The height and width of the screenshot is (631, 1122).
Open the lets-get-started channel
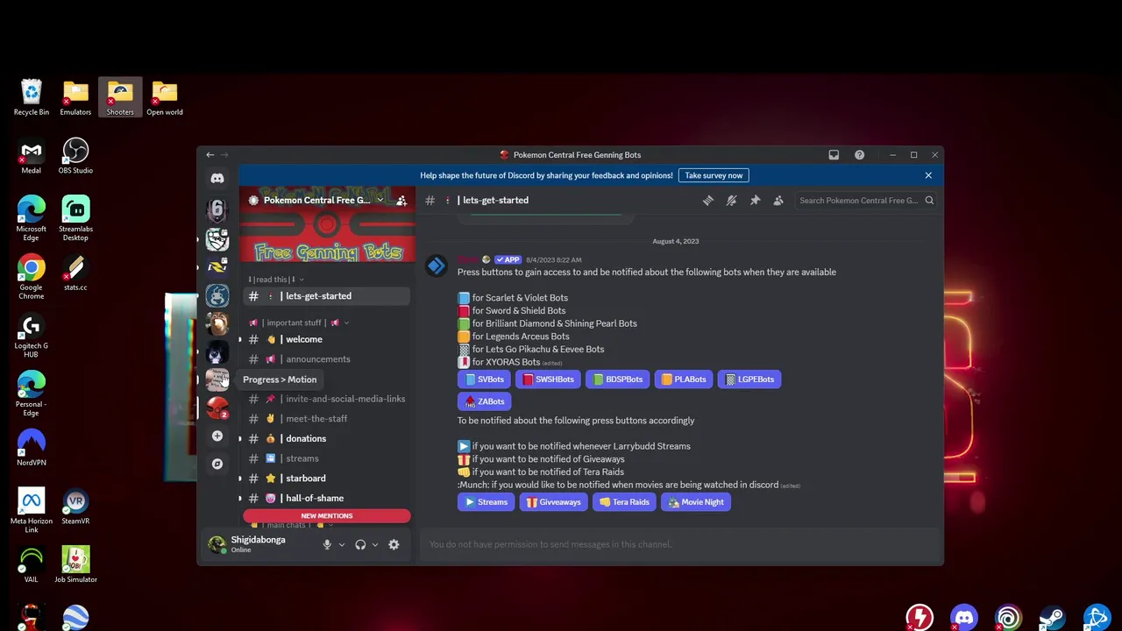pyautogui.click(x=325, y=296)
